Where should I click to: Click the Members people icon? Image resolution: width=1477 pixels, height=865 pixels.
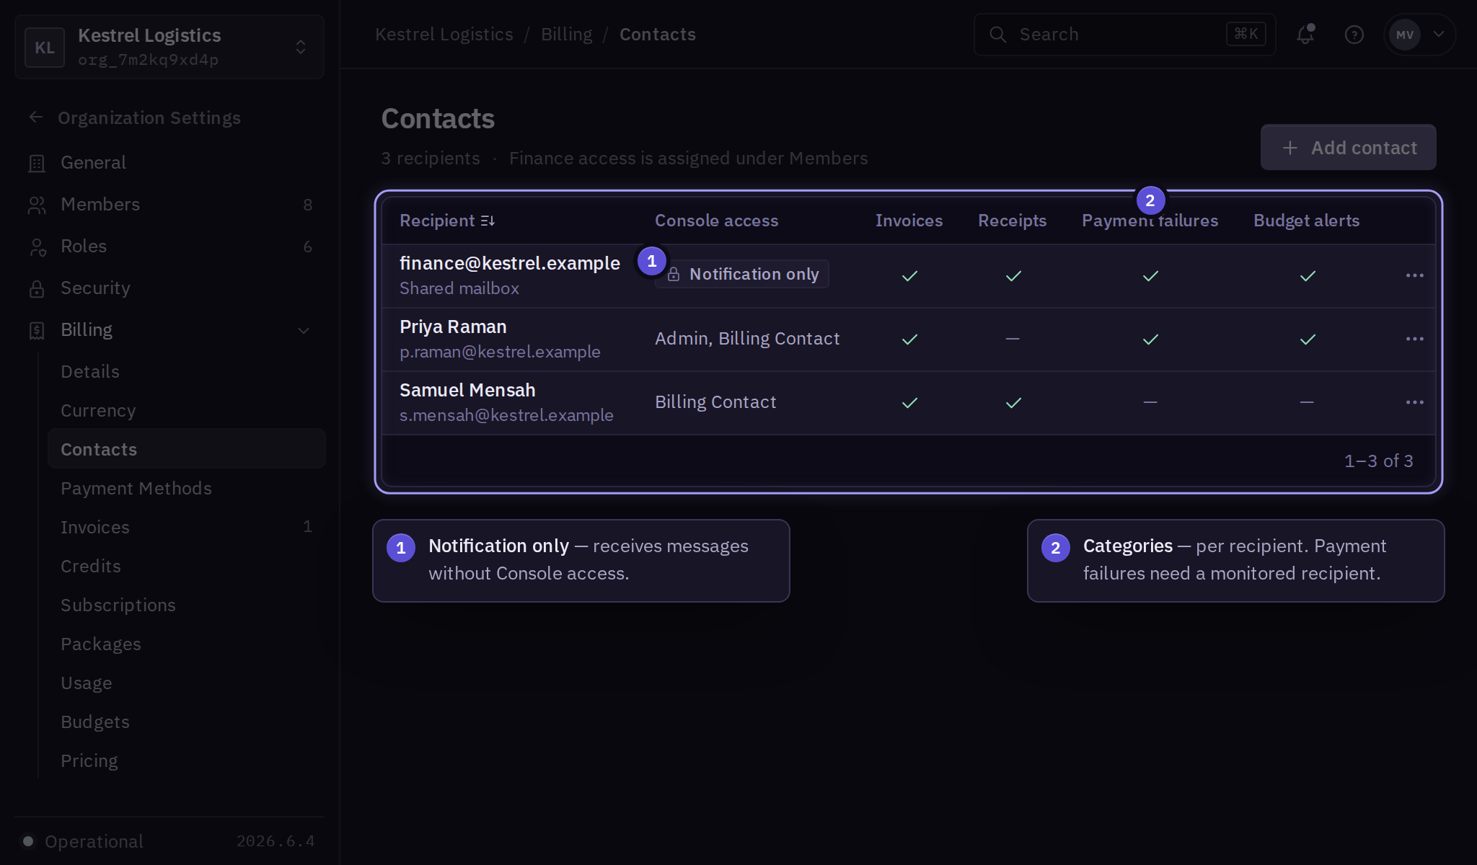(37, 205)
